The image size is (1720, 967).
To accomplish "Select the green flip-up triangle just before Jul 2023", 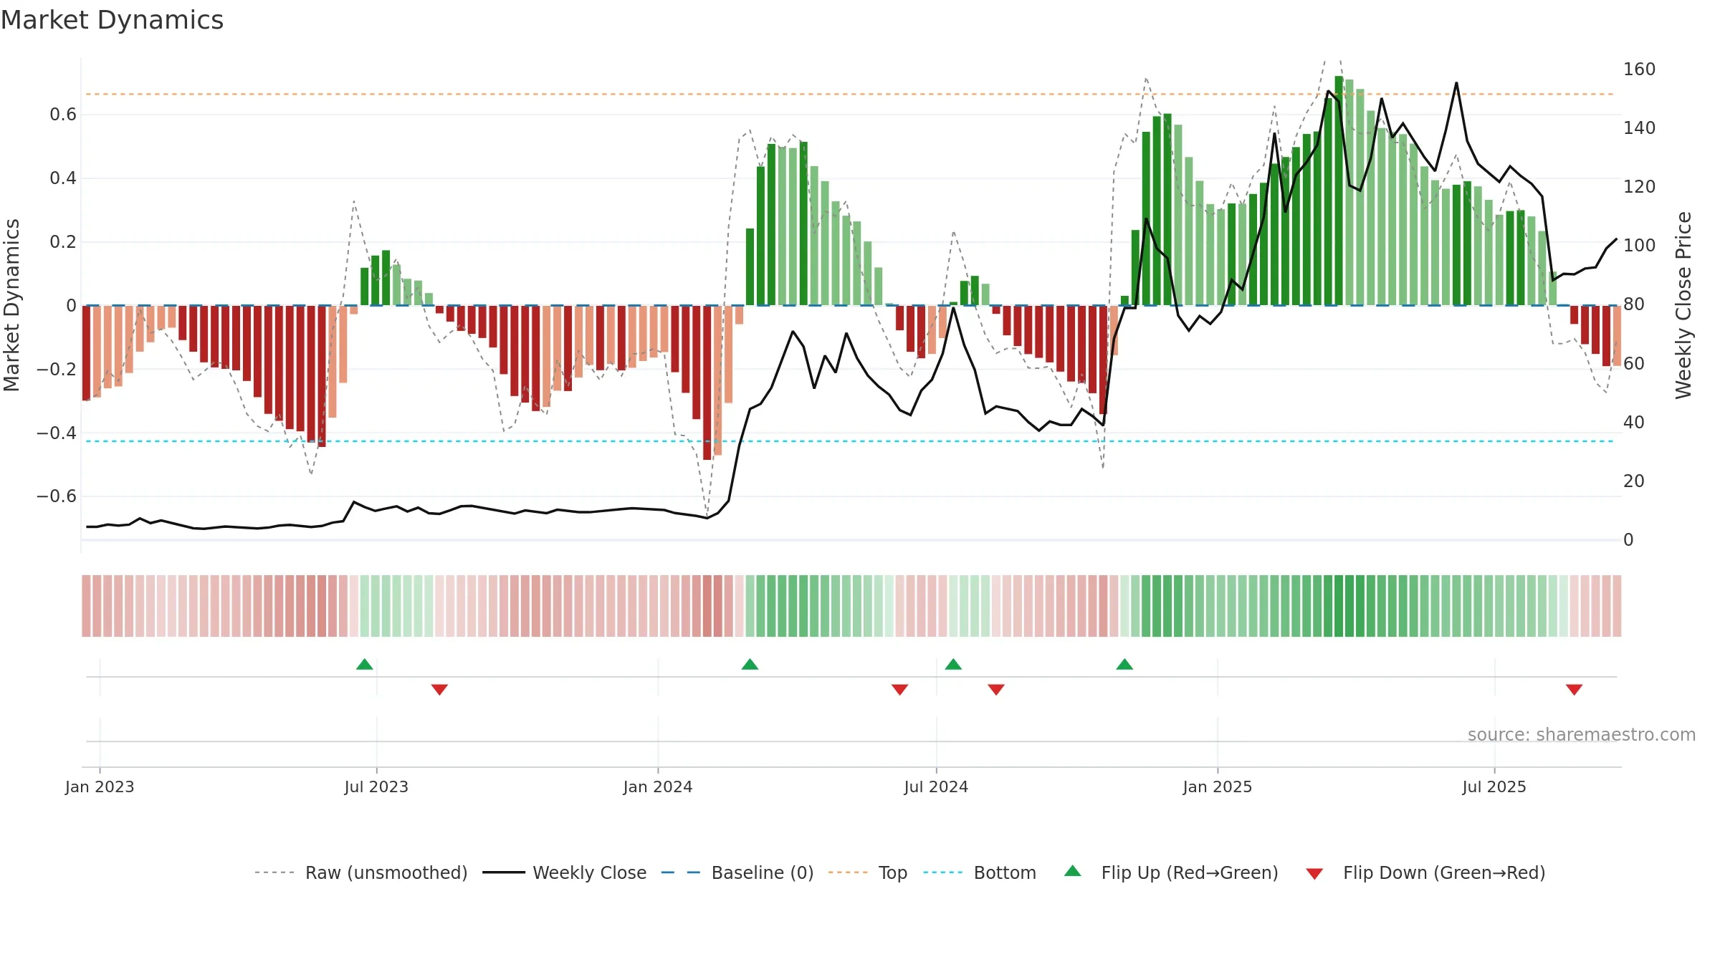I will pyautogui.click(x=365, y=664).
